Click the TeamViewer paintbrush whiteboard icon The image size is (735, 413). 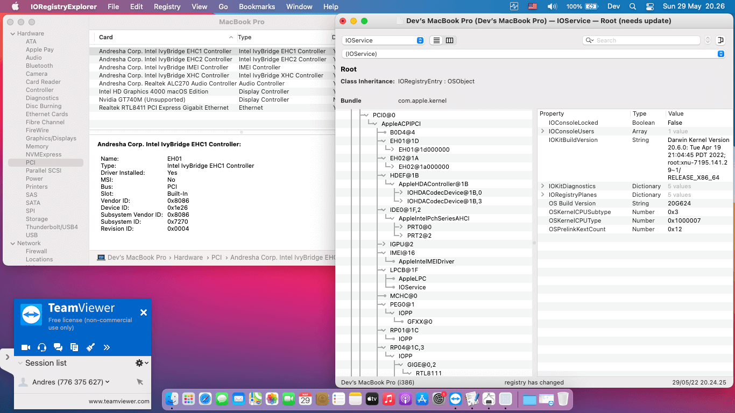tap(90, 347)
